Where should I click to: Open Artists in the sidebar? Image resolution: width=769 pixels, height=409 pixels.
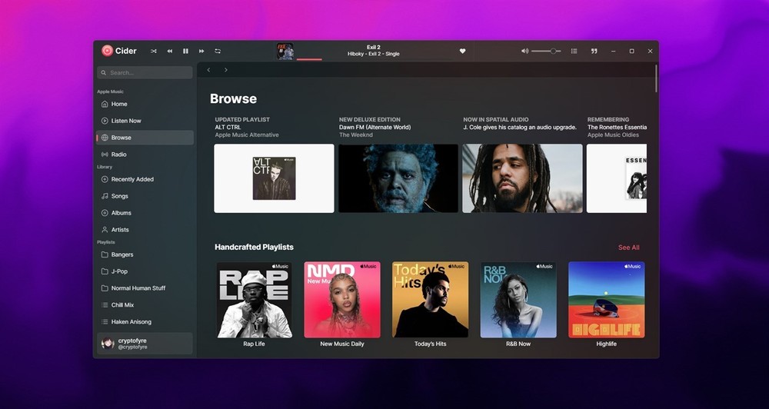[145, 230]
